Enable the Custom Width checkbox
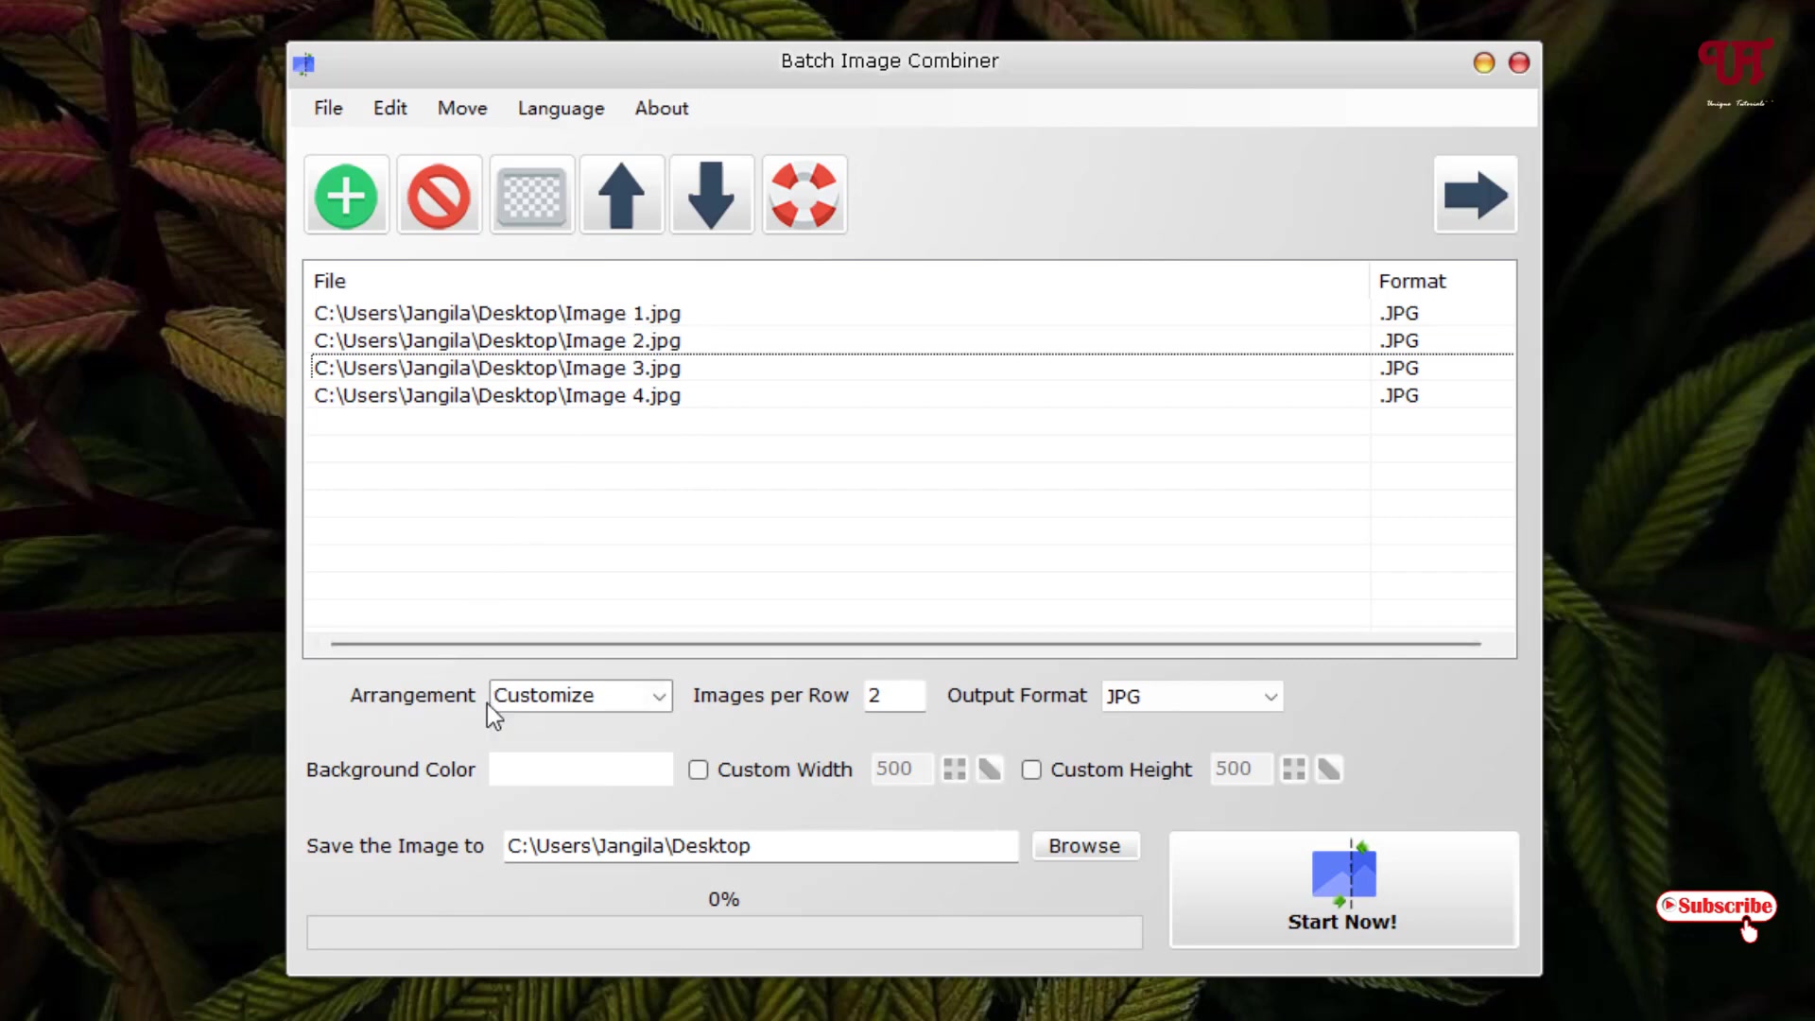1815x1021 pixels. coord(698,770)
